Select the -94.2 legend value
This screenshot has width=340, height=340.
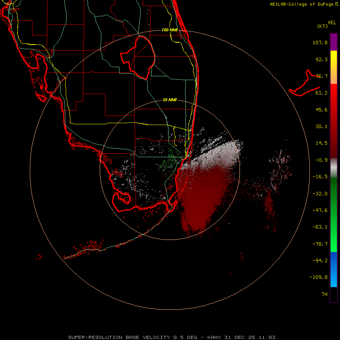(x=320, y=261)
